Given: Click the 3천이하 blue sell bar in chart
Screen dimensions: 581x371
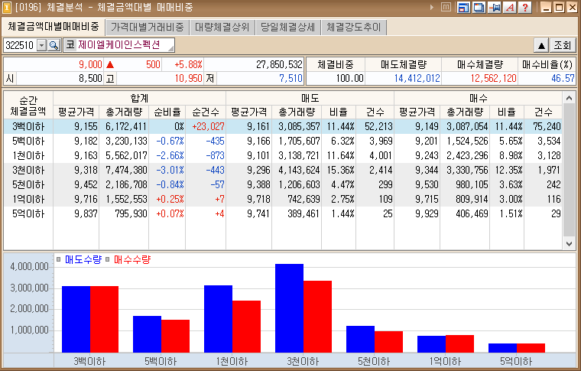Looking at the screenshot, I should tap(289, 308).
